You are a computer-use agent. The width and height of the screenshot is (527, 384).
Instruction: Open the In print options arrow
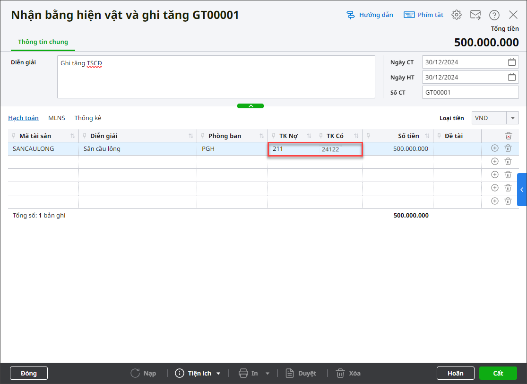pos(268,373)
